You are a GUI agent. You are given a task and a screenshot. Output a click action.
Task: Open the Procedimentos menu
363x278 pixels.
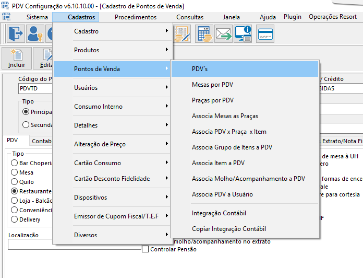pos(136,17)
